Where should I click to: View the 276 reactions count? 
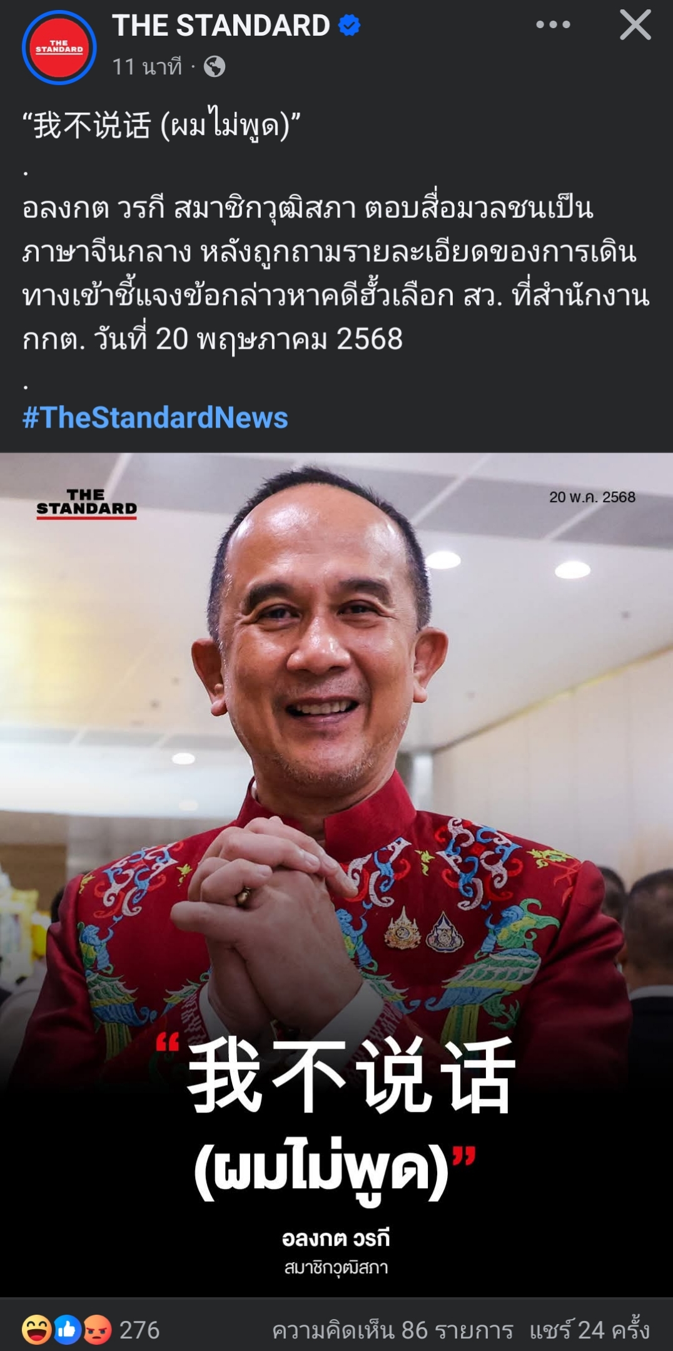click(x=139, y=1330)
